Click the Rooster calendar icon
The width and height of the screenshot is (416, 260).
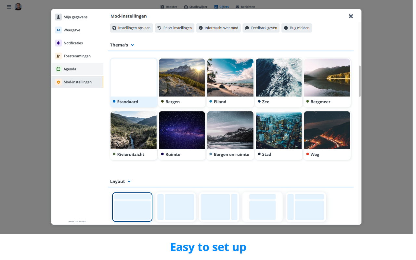162,7
